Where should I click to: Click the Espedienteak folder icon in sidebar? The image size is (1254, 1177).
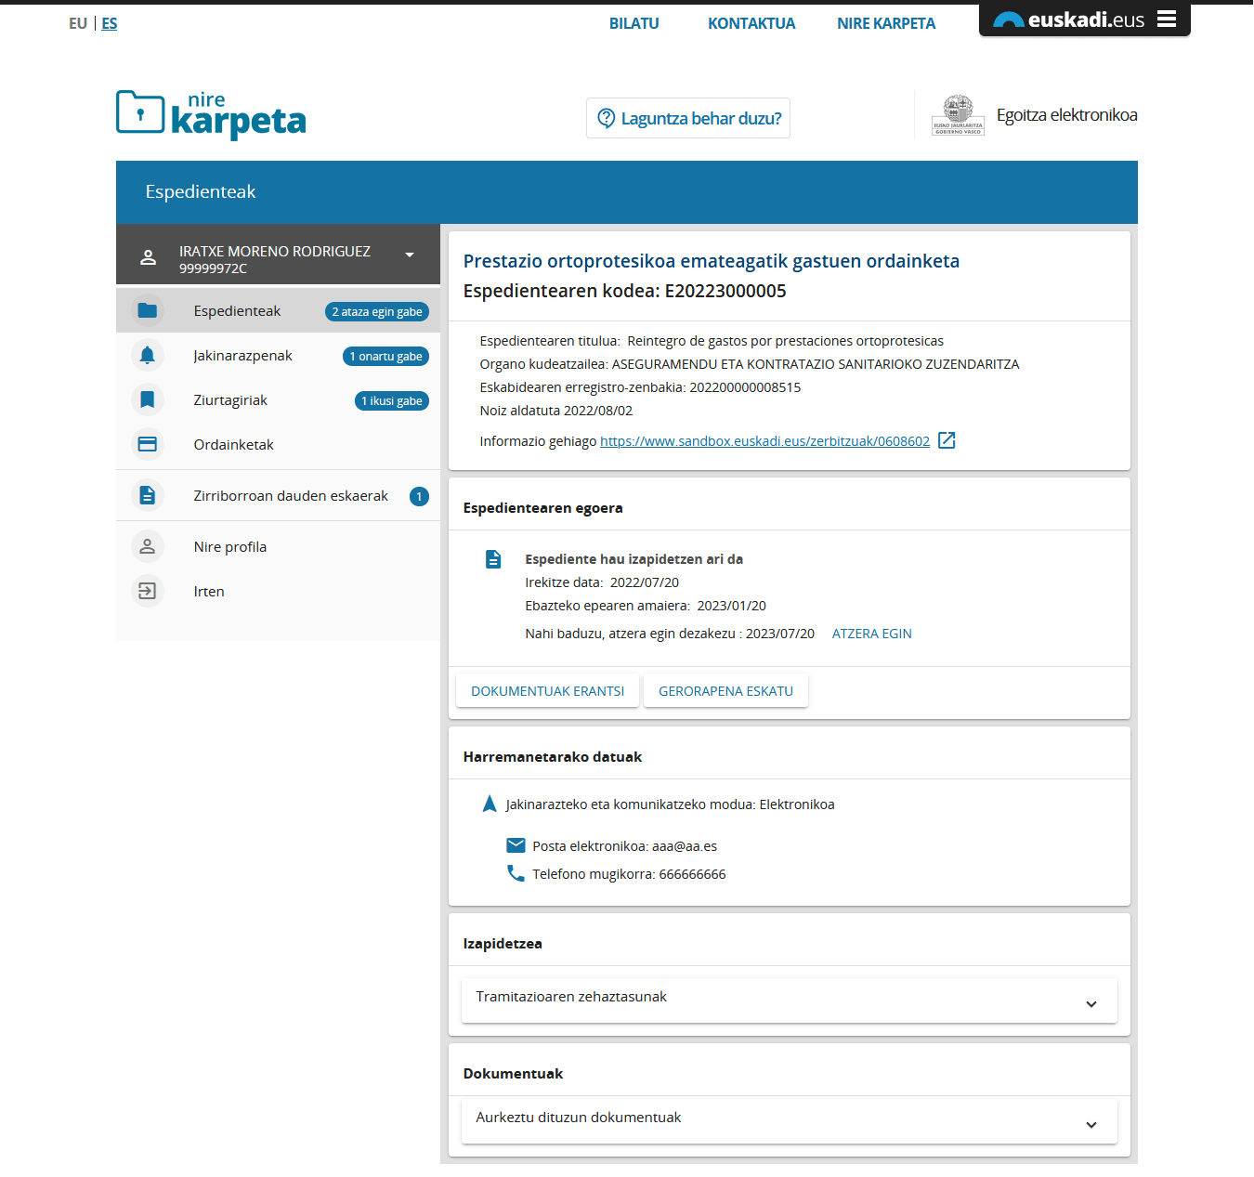click(148, 310)
